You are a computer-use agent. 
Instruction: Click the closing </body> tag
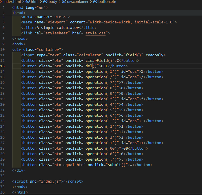(x=20, y=187)
